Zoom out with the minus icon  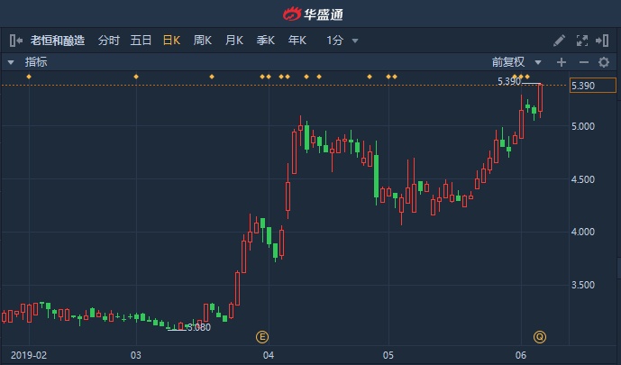tap(584, 62)
